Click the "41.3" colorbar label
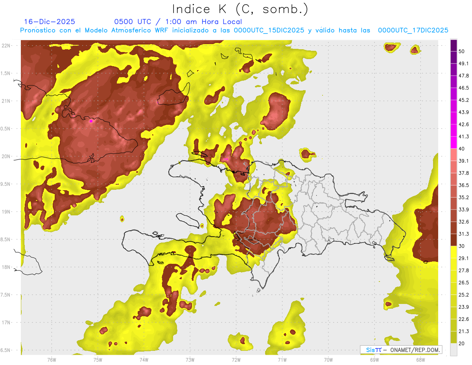Image resolution: width=472 pixels, height=365 pixels. (463, 137)
